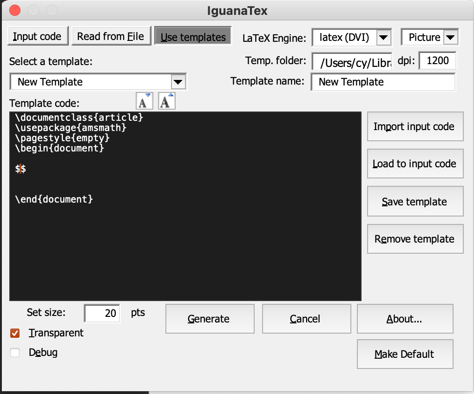Click the Cancel button
This screenshot has width=474, height=394.
[x=305, y=319]
